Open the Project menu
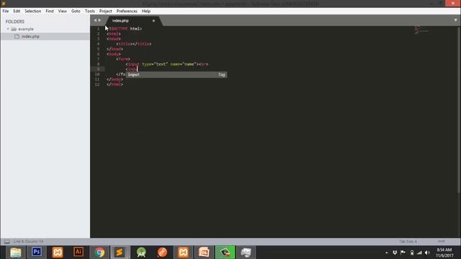 coord(106,12)
